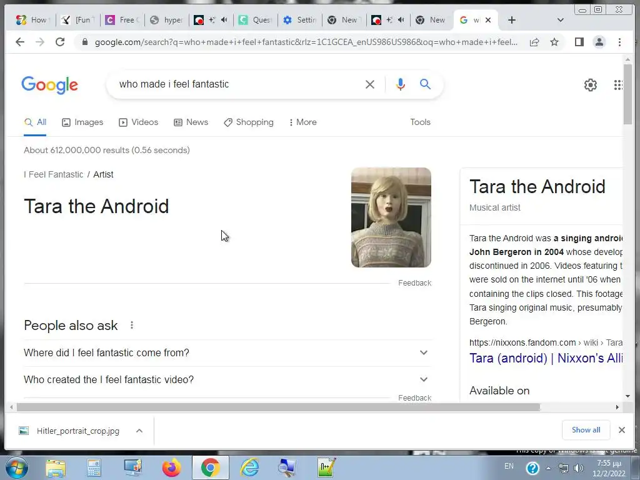This screenshot has width=640, height=480.
Task: Open Google quick settings gear
Action: [590, 85]
